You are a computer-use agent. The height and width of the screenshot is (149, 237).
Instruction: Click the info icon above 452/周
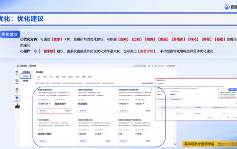click(145, 100)
